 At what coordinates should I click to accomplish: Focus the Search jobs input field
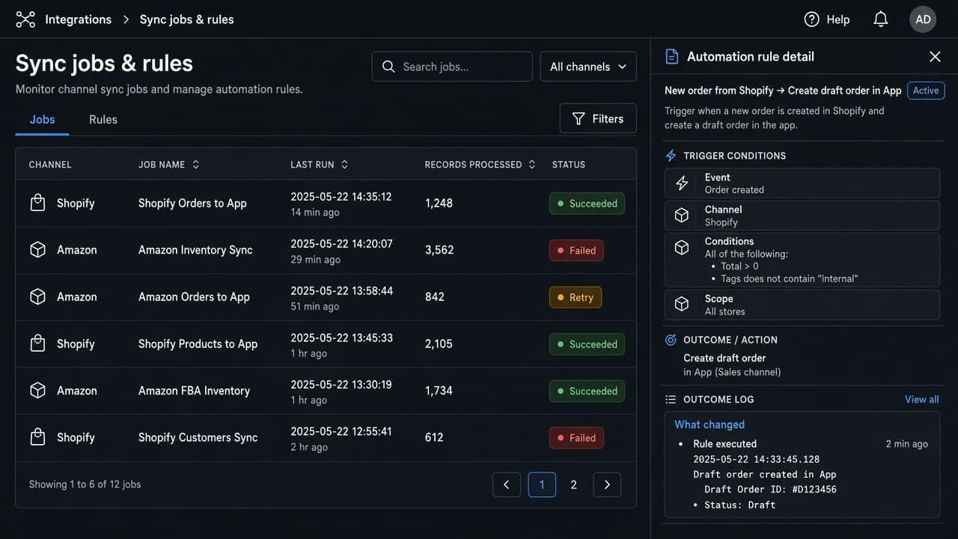click(452, 67)
